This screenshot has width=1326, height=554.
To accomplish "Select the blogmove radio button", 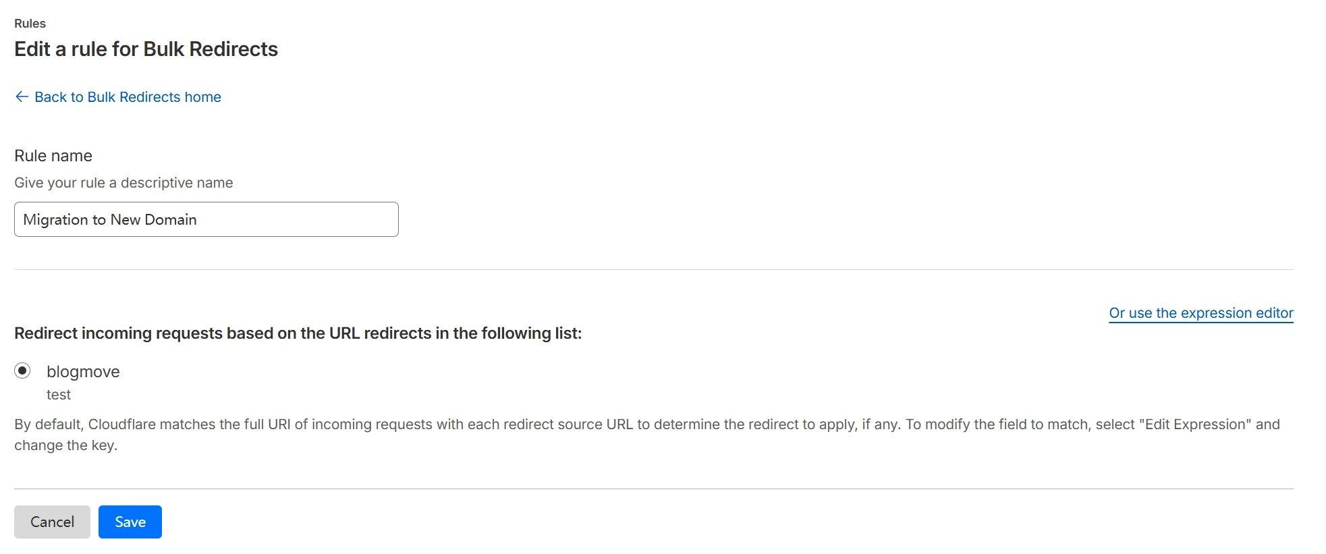I will (x=22, y=370).
